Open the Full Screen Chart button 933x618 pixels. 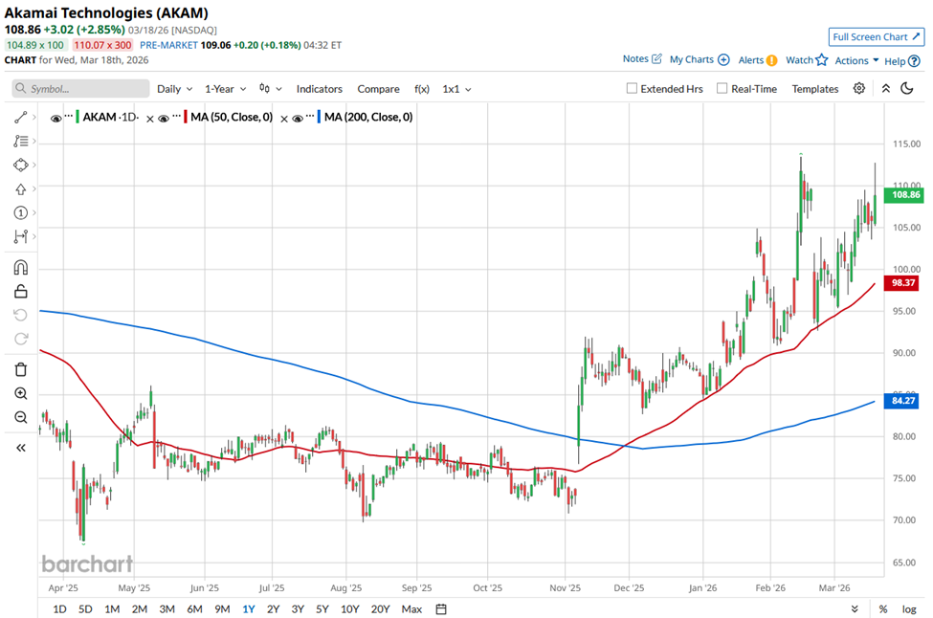pyautogui.click(x=877, y=37)
